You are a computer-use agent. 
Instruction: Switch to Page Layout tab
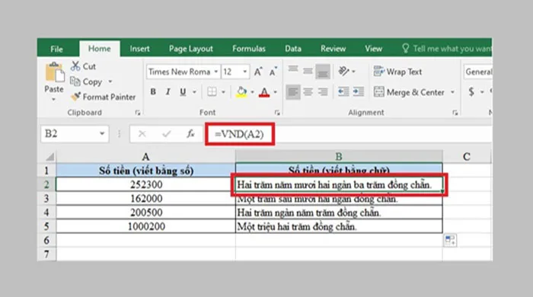(x=191, y=49)
